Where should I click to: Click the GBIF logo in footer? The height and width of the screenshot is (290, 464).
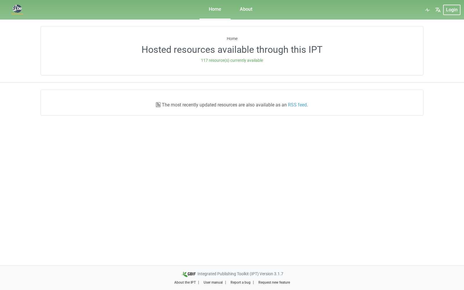(x=189, y=274)
